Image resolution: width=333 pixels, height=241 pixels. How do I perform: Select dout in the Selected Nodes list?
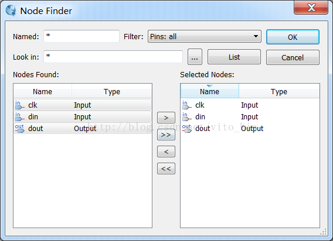pos(250,128)
